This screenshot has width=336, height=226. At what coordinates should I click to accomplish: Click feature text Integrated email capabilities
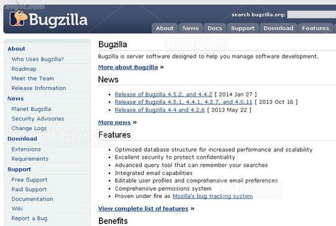pyautogui.click(x=154, y=173)
